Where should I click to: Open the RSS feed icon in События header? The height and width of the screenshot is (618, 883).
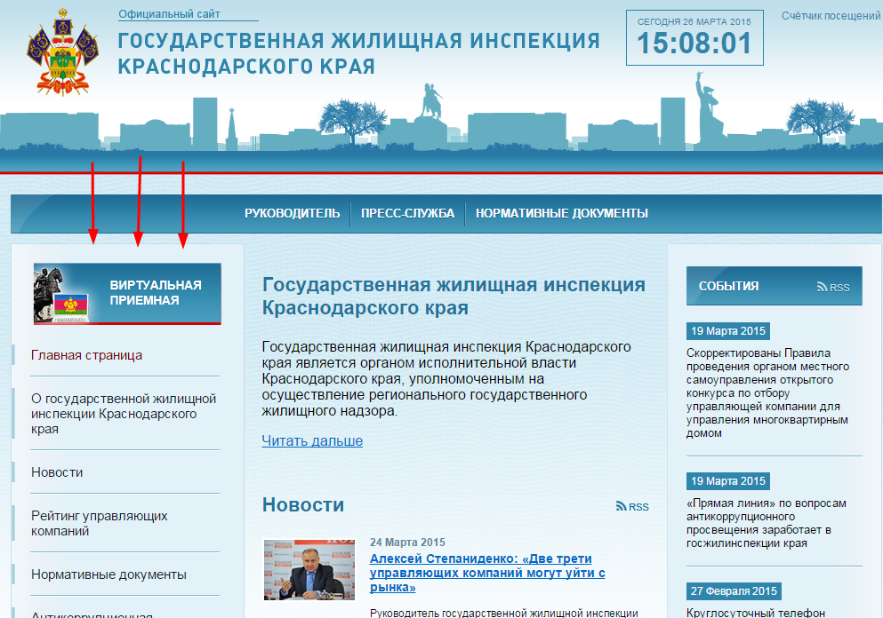[832, 287]
